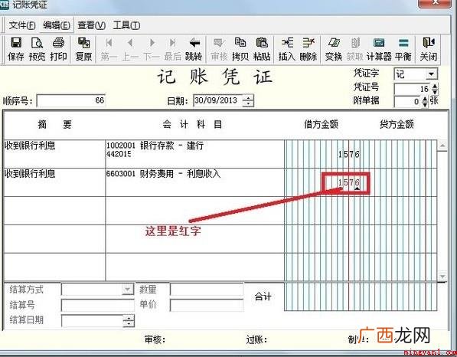Click the 粘贴 (Paste) icon
This screenshot has height=357, width=457.
click(x=262, y=49)
